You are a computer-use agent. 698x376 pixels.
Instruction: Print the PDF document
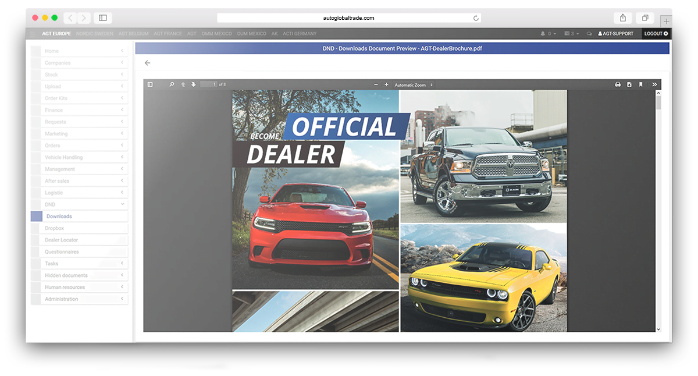coord(618,84)
